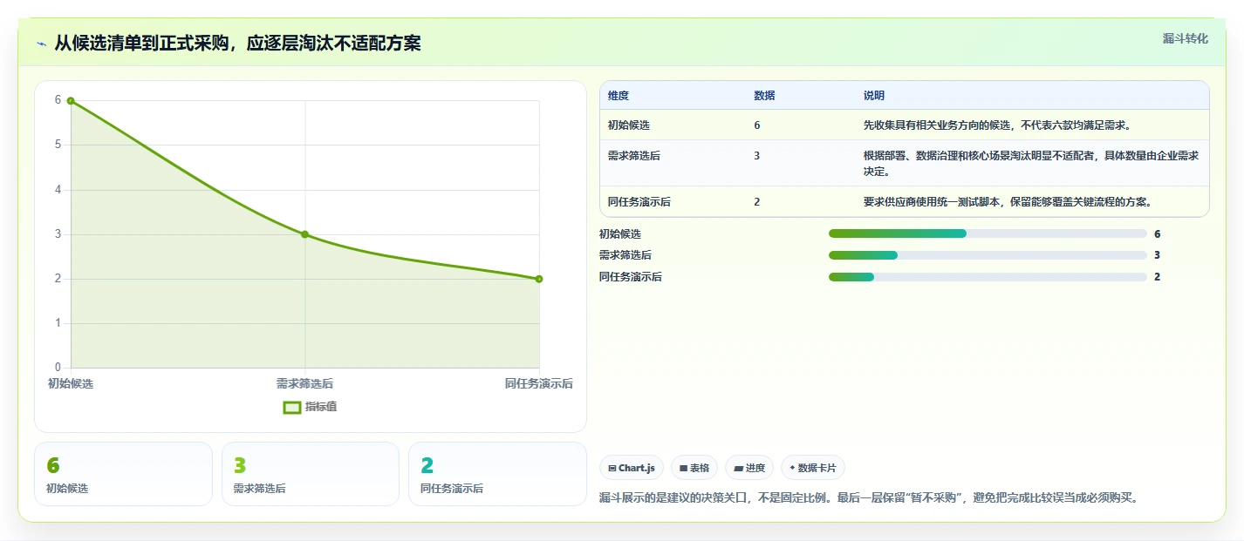Click the Chart.js tag chip

tap(632, 468)
